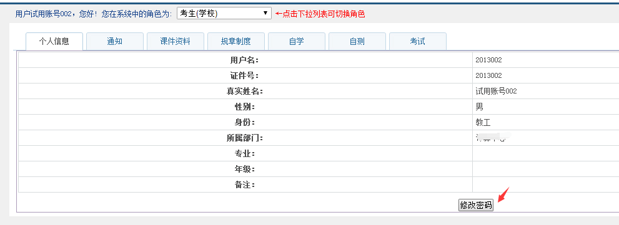Open the 个人信息 tab
This screenshot has width=619, height=225.
tap(54, 41)
